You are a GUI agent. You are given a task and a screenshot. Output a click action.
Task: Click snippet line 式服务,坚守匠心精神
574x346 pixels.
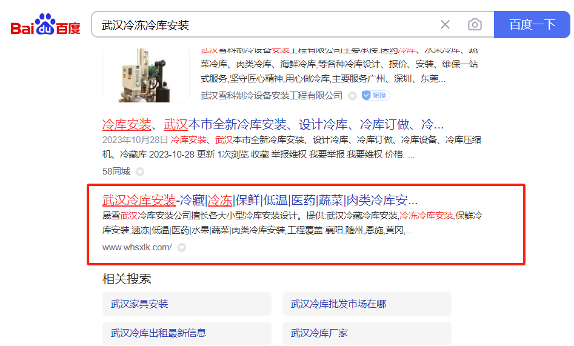pos(323,79)
